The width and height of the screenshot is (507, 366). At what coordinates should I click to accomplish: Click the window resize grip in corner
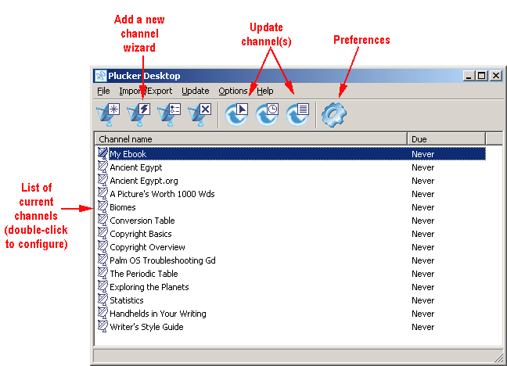click(x=499, y=357)
